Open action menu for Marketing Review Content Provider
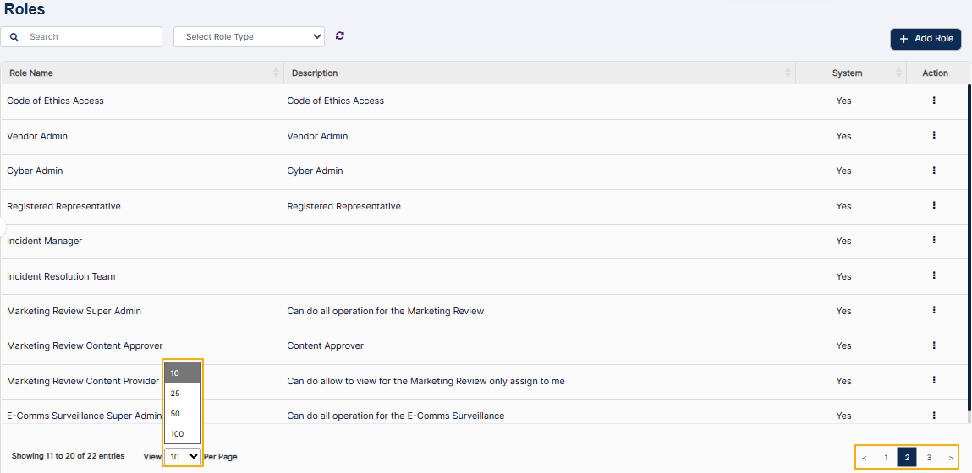Screen dimensions: 972x473 pos(934,380)
